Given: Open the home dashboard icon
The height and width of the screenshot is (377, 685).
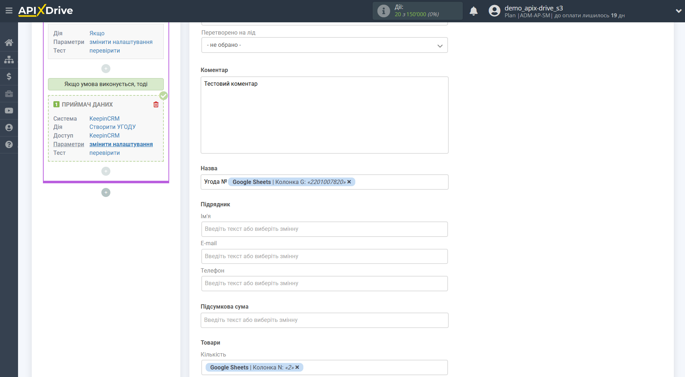Looking at the screenshot, I should [9, 42].
